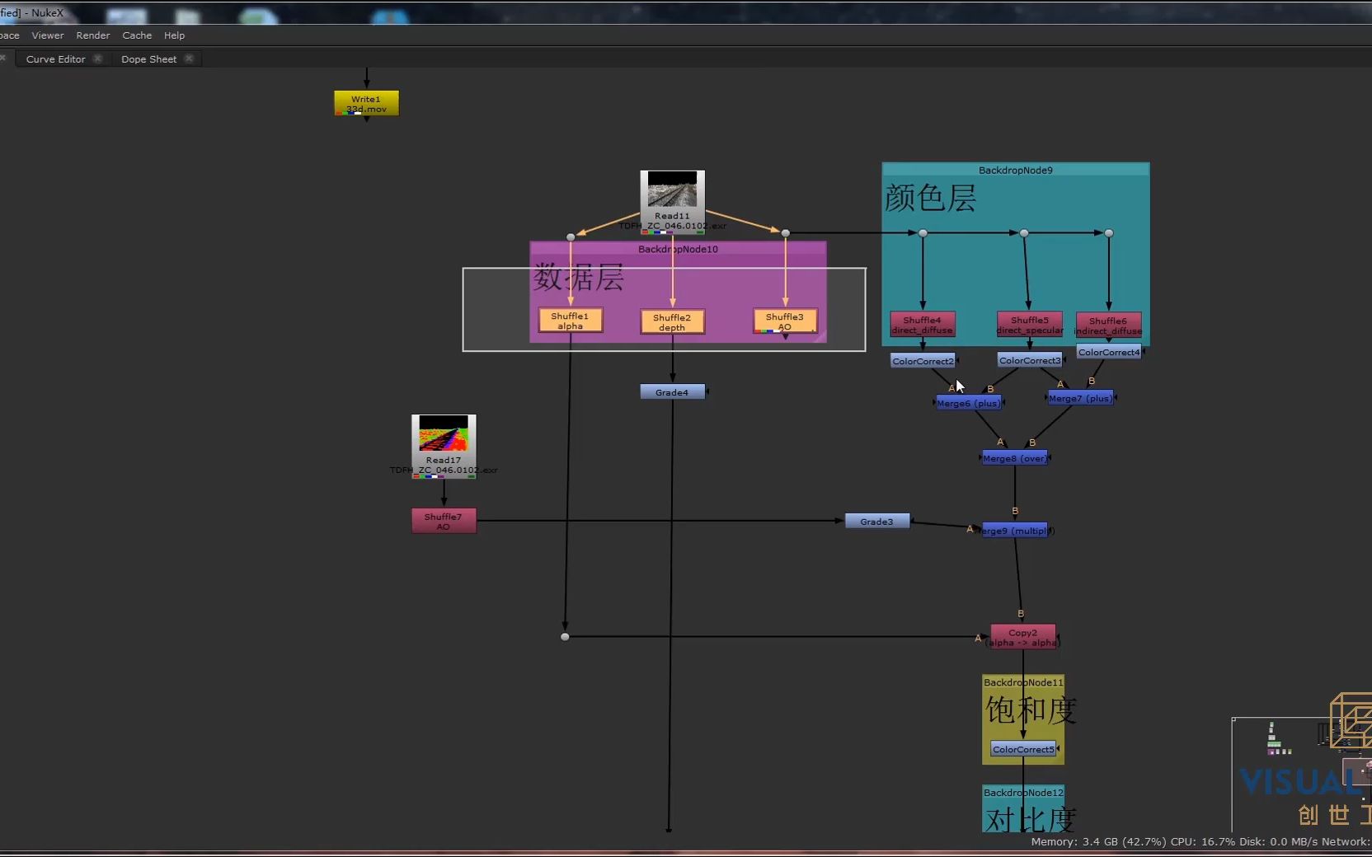Select the Copy2 alpha node
The width and height of the screenshot is (1372, 857).
click(1023, 637)
